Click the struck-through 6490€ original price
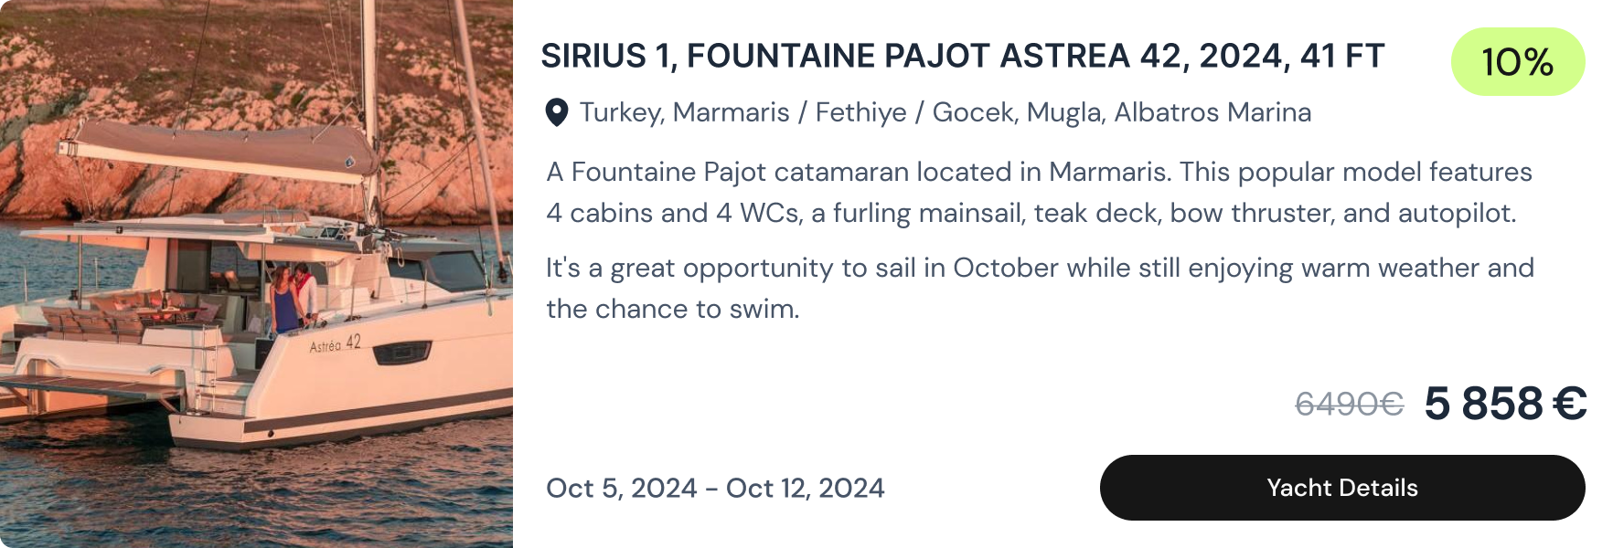 click(x=1349, y=404)
